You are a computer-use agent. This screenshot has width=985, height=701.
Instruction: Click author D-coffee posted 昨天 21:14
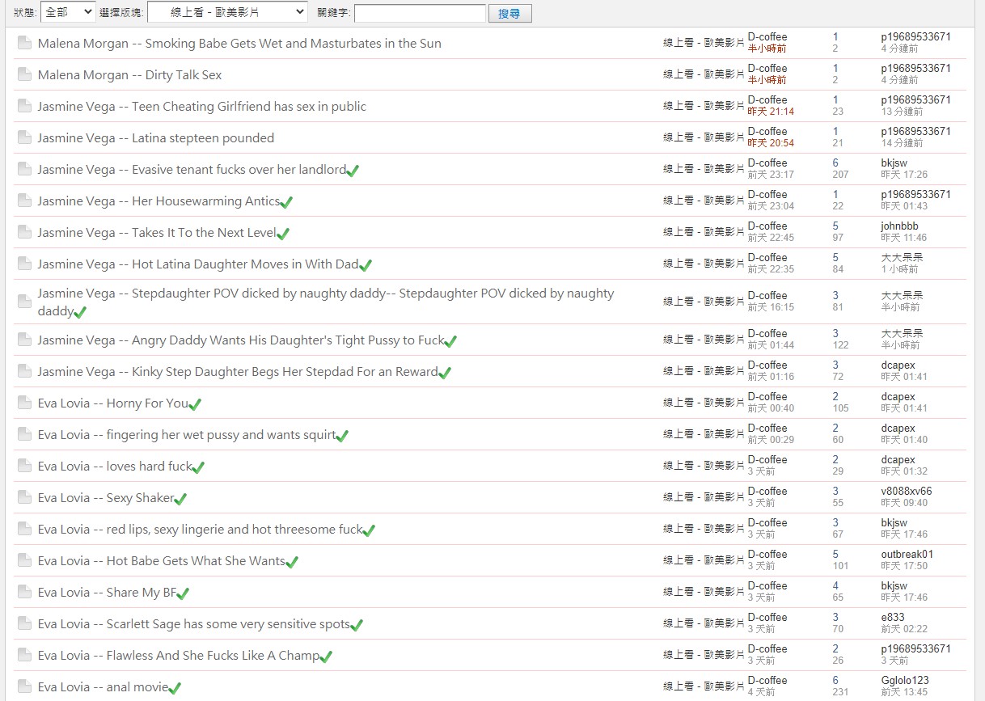point(767,100)
